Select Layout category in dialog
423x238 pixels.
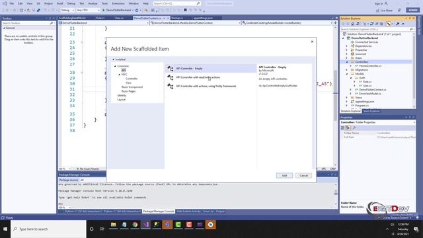[121, 100]
